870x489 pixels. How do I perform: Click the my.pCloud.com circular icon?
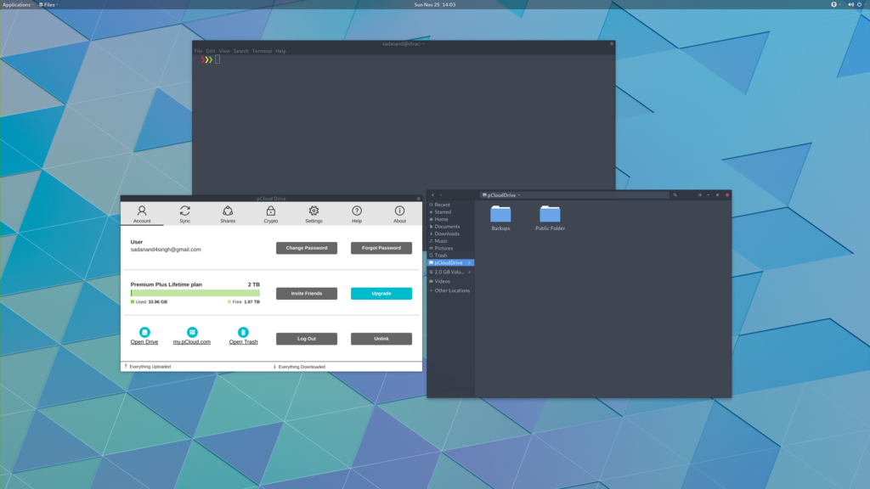[192, 332]
